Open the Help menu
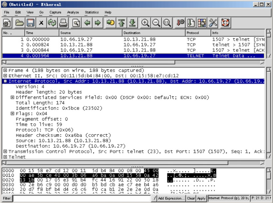This screenshot has height=203, width=273. point(108,12)
